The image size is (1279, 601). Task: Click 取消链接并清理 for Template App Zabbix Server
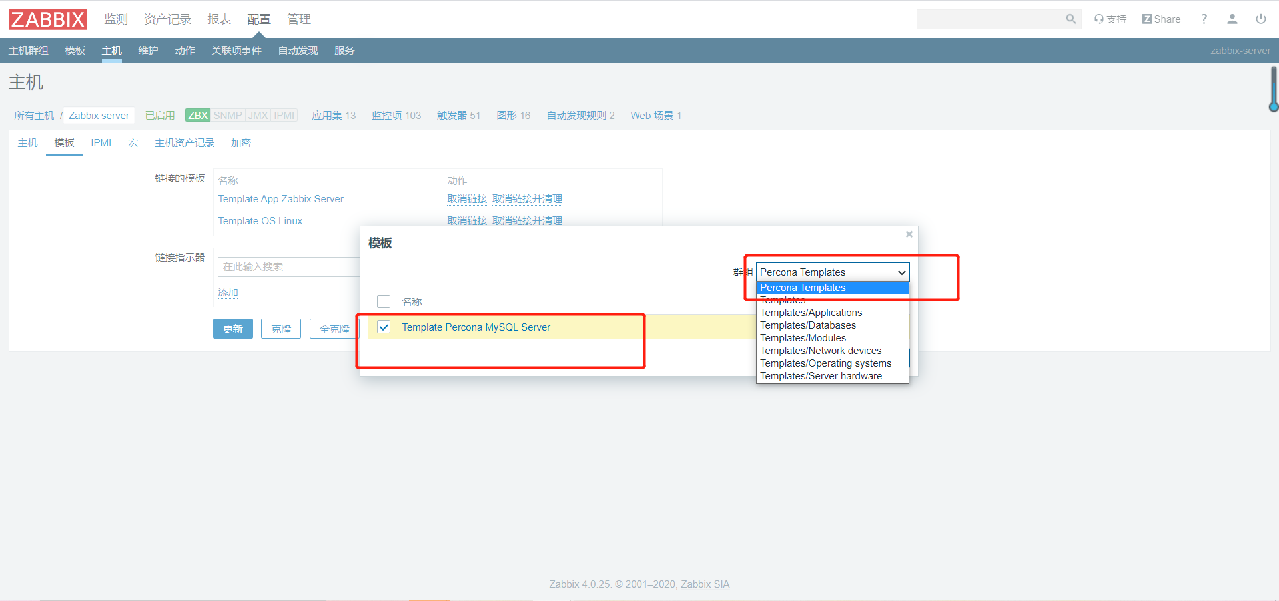point(527,199)
